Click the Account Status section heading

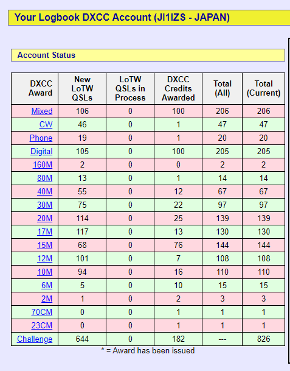(x=46, y=55)
